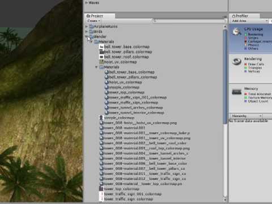Toggle the Physics series color box
The image size is (272, 204).
[x=246, y=45]
